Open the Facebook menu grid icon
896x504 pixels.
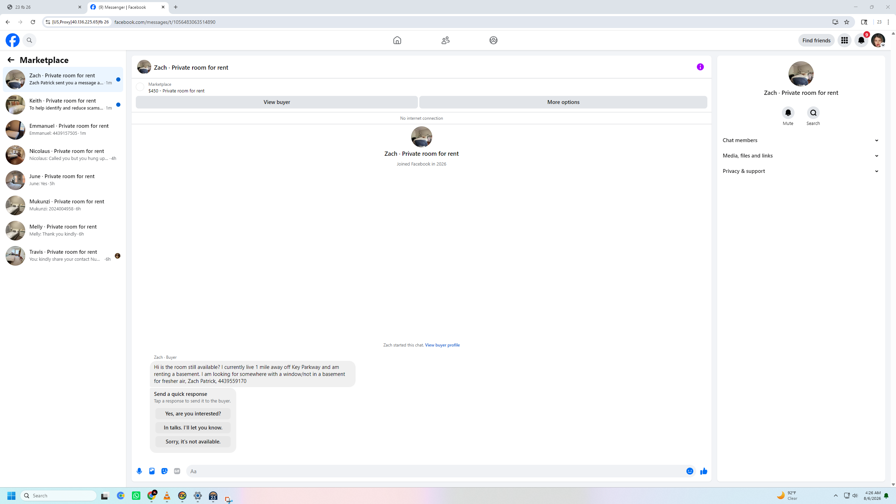pos(844,40)
